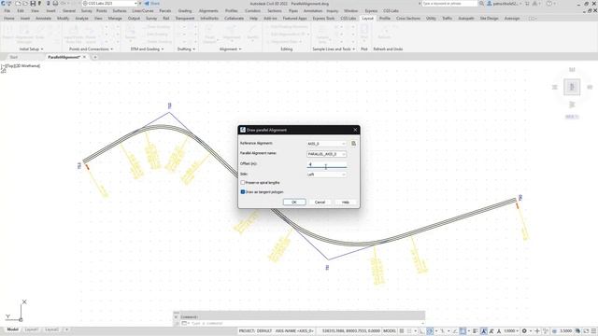Screen dimensions: 598x336
Task: Close the command line panel
Action: pos(177,316)
